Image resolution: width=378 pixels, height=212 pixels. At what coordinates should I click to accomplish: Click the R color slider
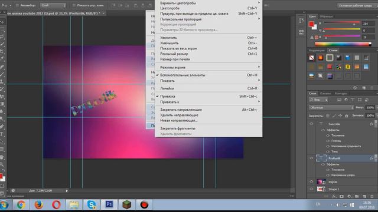[x=341, y=23]
